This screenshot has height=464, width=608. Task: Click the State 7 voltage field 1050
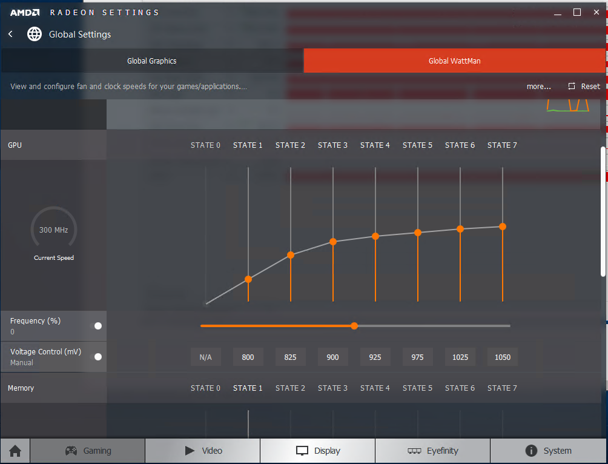(503, 357)
